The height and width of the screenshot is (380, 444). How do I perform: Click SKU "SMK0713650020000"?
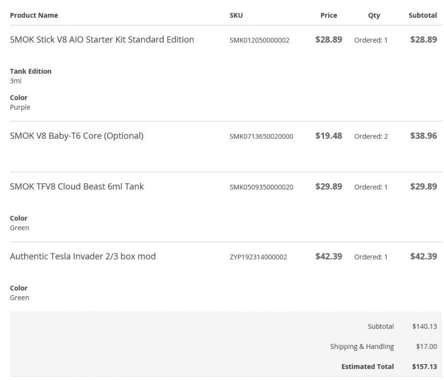tap(261, 136)
